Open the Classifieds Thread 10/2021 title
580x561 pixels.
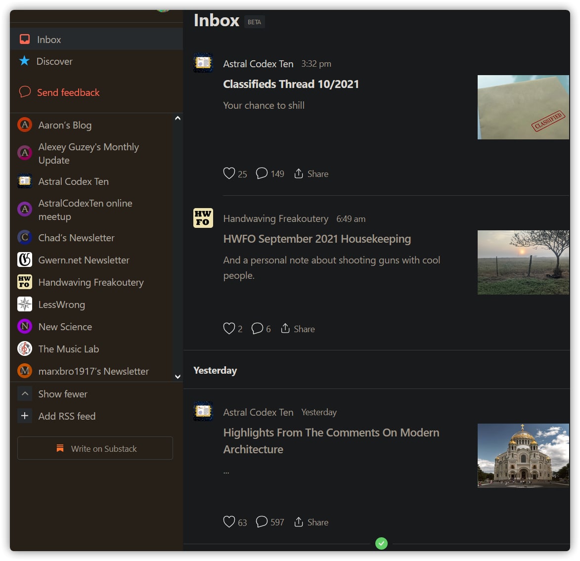click(x=291, y=84)
